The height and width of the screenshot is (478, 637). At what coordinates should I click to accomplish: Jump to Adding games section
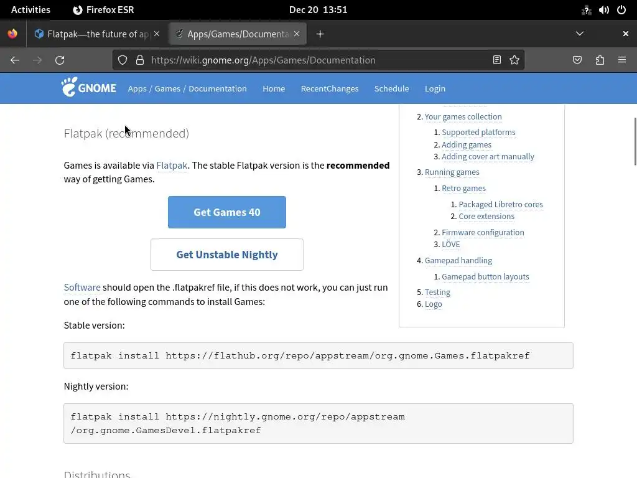pos(467,144)
